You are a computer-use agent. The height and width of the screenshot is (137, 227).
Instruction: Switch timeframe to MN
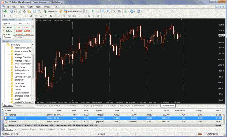pos(99,16)
